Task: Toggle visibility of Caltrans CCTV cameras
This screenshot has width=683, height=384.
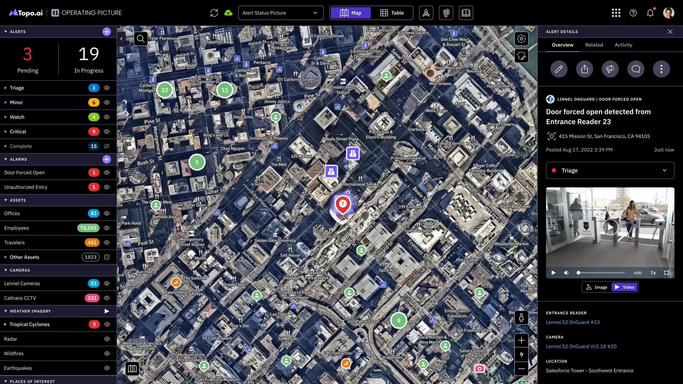Action: coord(107,298)
